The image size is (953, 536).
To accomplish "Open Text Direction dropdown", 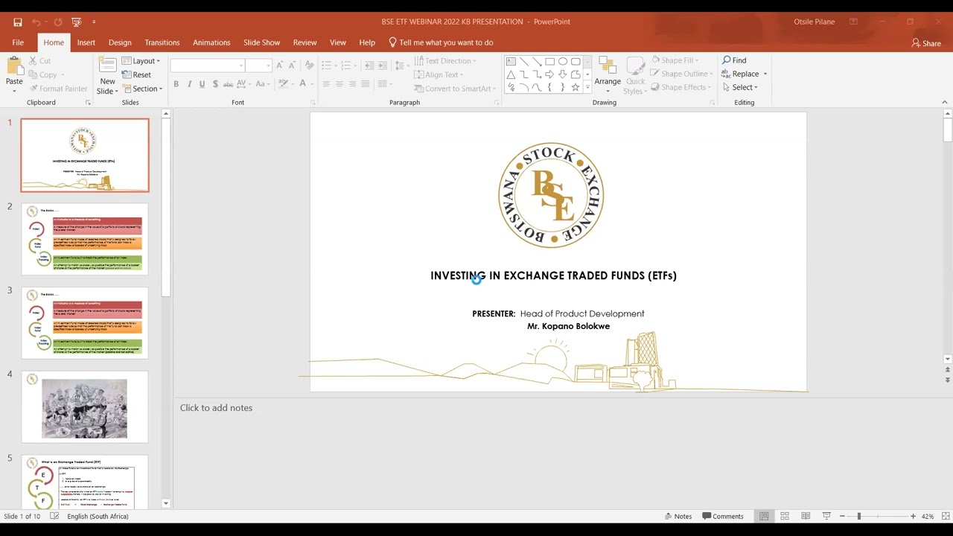I will (x=445, y=61).
